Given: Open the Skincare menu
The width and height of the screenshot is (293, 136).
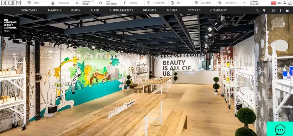Looking at the screenshot, I should [29, 10].
